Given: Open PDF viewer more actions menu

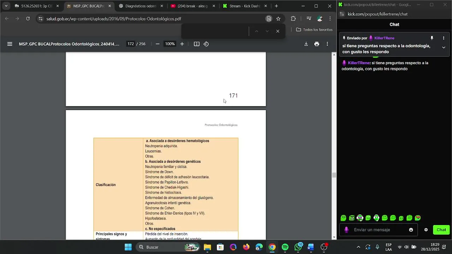Looking at the screenshot, I should (327, 44).
